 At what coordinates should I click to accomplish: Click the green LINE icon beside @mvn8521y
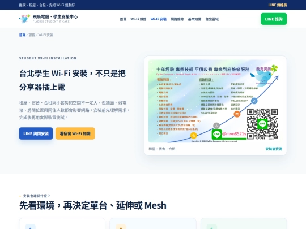click(216, 134)
